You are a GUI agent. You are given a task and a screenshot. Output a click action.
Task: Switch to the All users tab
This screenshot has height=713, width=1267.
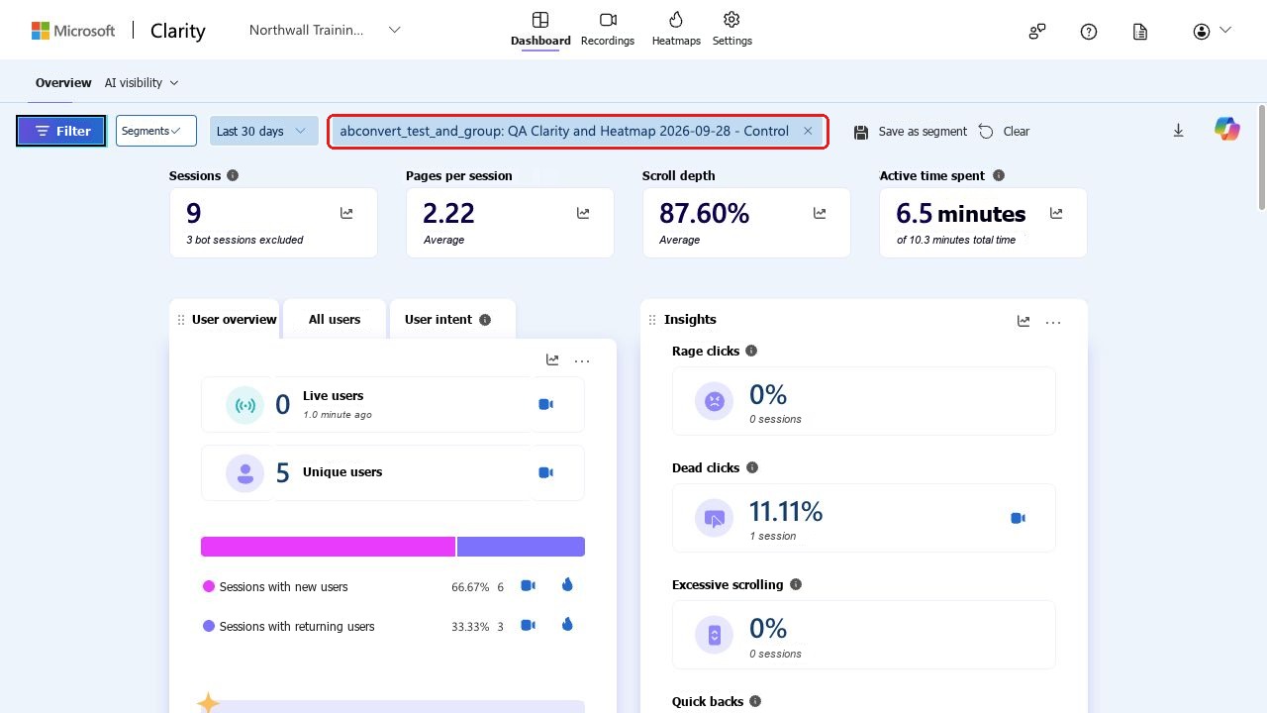[x=335, y=319]
